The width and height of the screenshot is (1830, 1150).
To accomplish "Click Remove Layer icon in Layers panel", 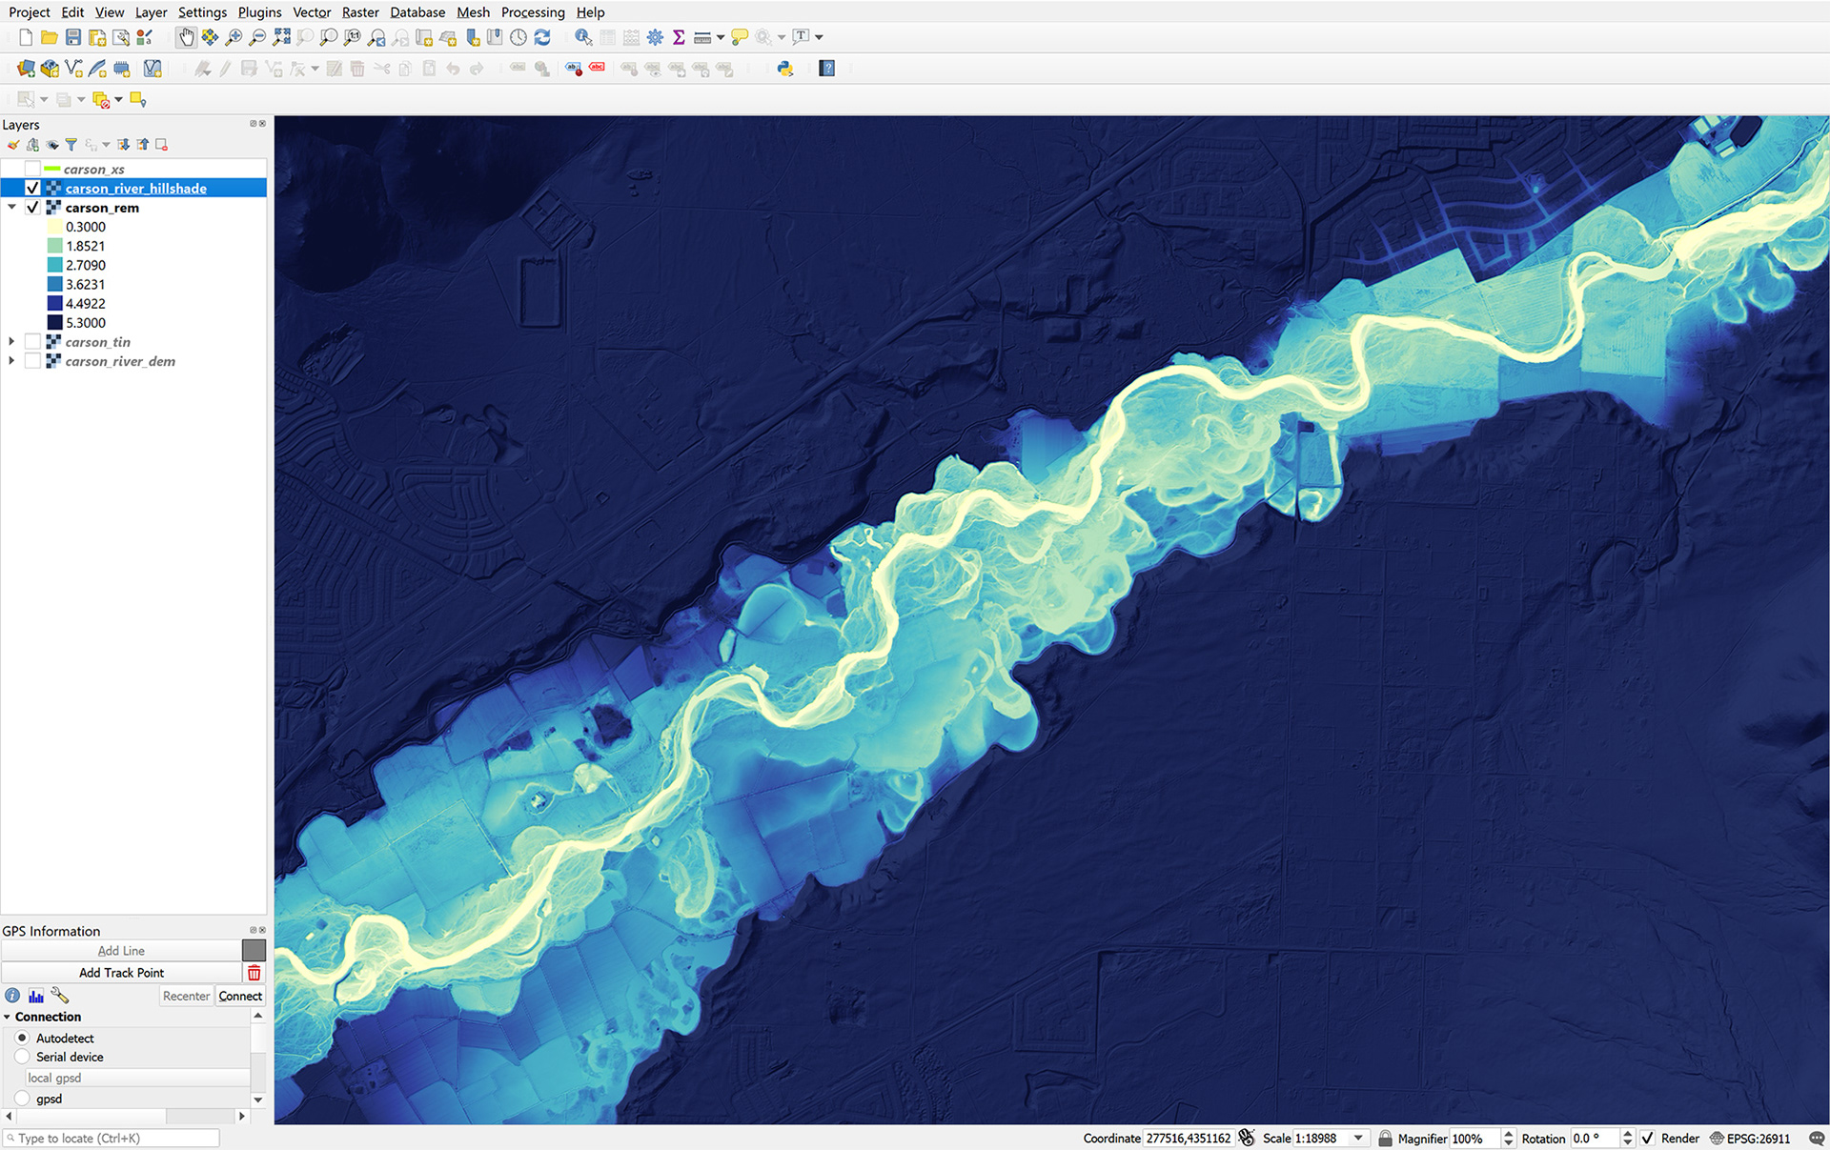I will pyautogui.click(x=162, y=145).
